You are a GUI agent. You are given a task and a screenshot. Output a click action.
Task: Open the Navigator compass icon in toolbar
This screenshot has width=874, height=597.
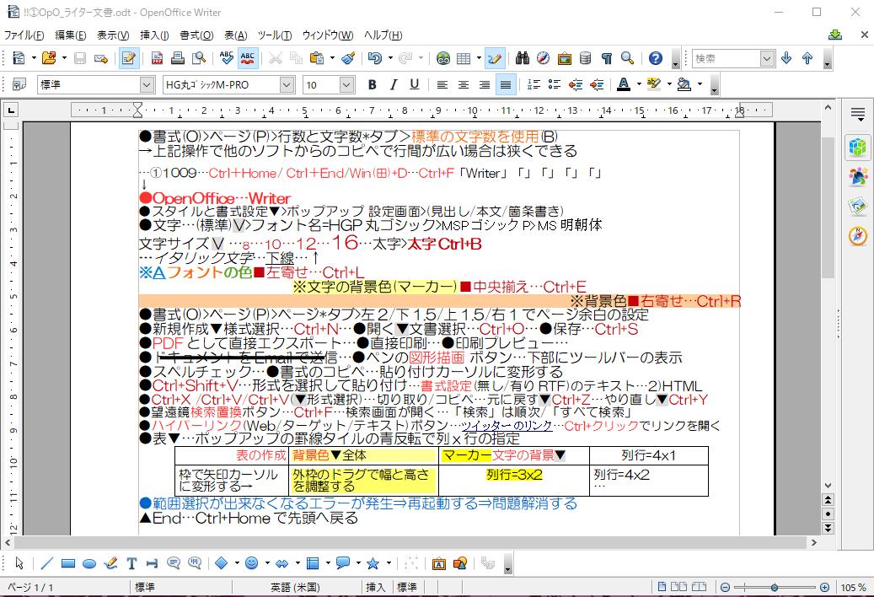543,58
